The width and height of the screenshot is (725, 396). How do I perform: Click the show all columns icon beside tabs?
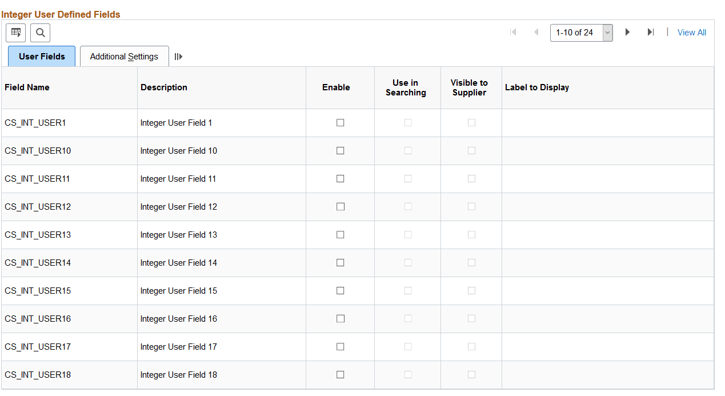[x=179, y=56]
